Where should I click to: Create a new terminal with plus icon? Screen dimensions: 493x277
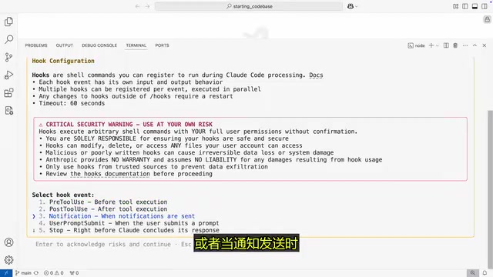pos(431,45)
